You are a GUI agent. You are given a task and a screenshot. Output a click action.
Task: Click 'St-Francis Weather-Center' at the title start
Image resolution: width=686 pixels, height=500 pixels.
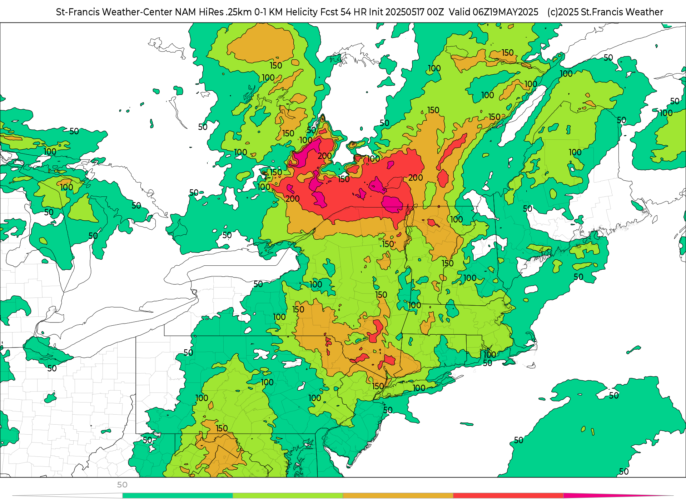click(x=114, y=12)
